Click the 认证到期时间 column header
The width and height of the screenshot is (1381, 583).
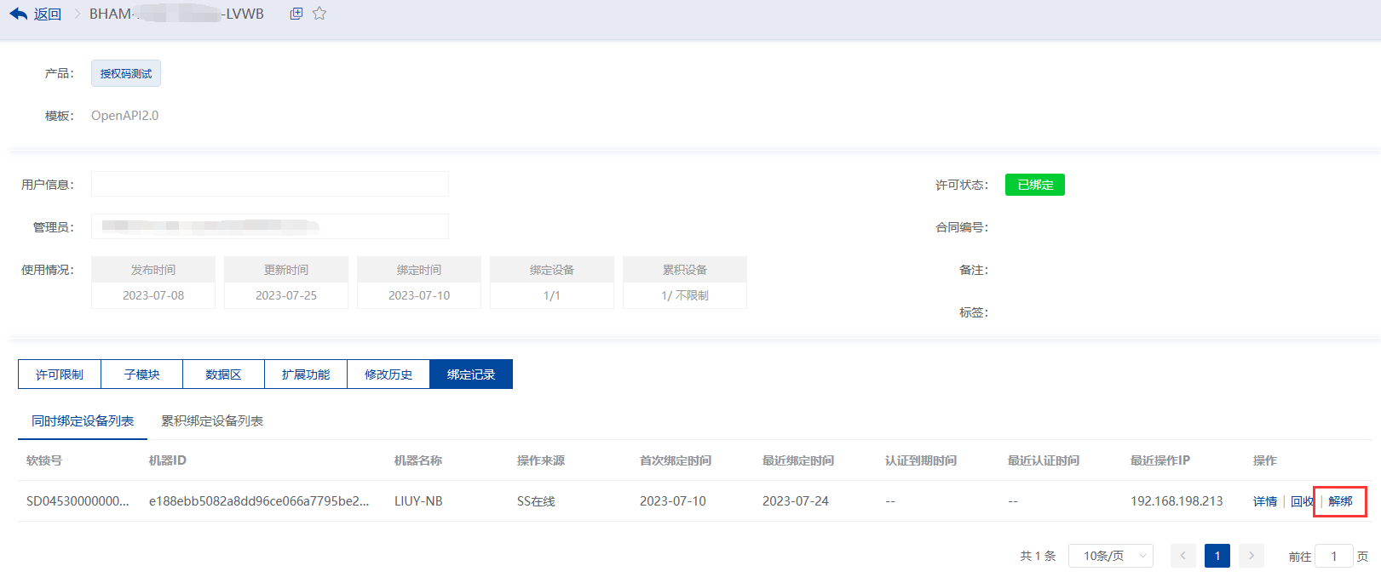click(x=921, y=460)
